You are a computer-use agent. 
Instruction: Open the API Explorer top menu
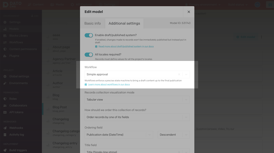pyautogui.click(x=81, y=5)
